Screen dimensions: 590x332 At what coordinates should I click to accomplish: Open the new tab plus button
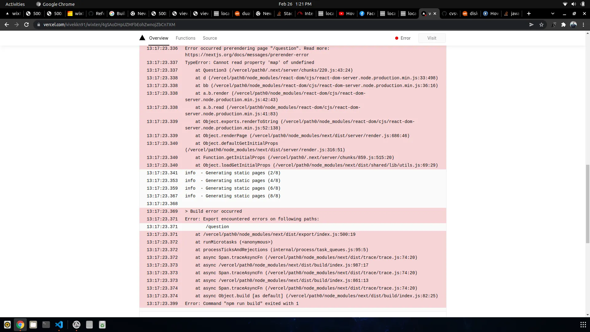pyautogui.click(x=529, y=14)
